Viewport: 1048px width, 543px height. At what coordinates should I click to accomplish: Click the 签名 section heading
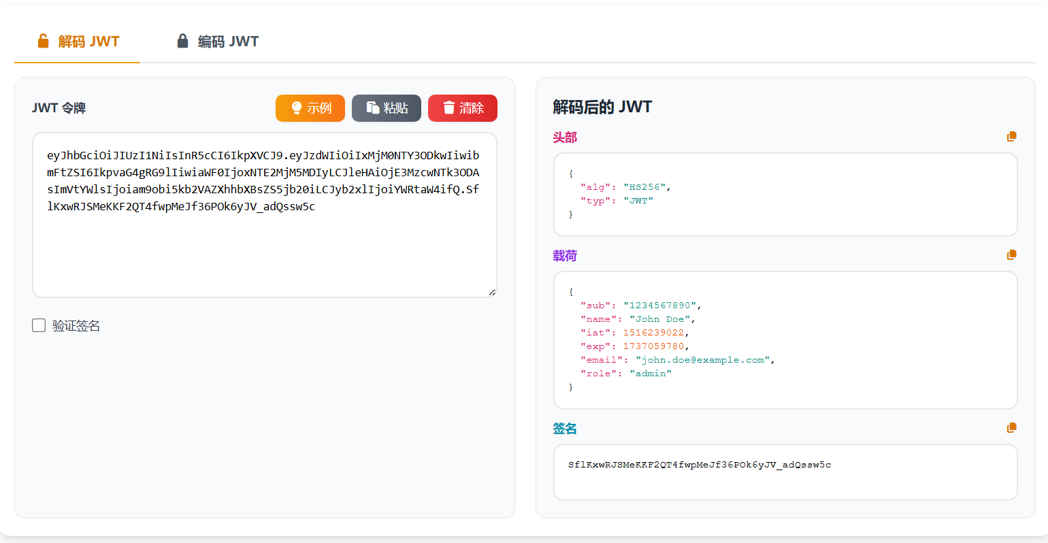click(565, 429)
